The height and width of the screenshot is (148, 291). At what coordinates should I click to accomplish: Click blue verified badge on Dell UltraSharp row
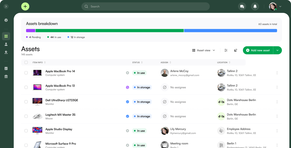click(x=127, y=102)
